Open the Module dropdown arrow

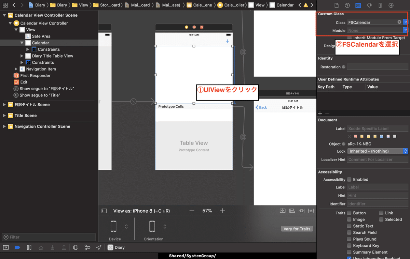(406, 30)
